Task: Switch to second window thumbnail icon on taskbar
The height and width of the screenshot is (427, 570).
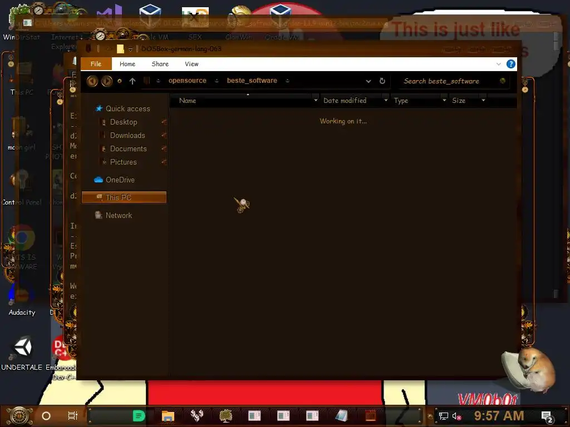Action: tap(283, 416)
